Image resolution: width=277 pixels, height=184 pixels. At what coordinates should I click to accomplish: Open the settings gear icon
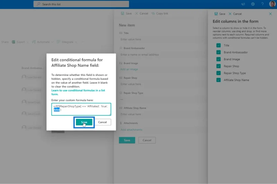pos(253,4)
